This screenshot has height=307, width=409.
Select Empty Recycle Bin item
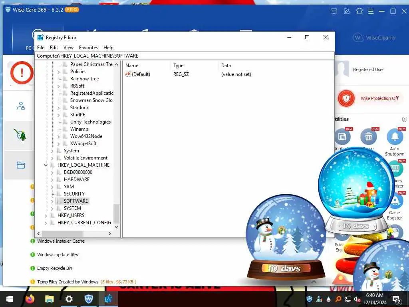(x=54, y=268)
